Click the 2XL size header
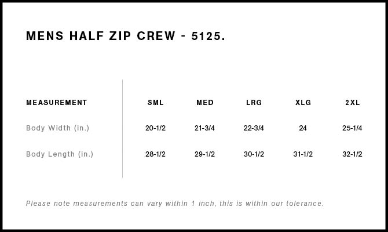388x232 pixels. coord(353,103)
